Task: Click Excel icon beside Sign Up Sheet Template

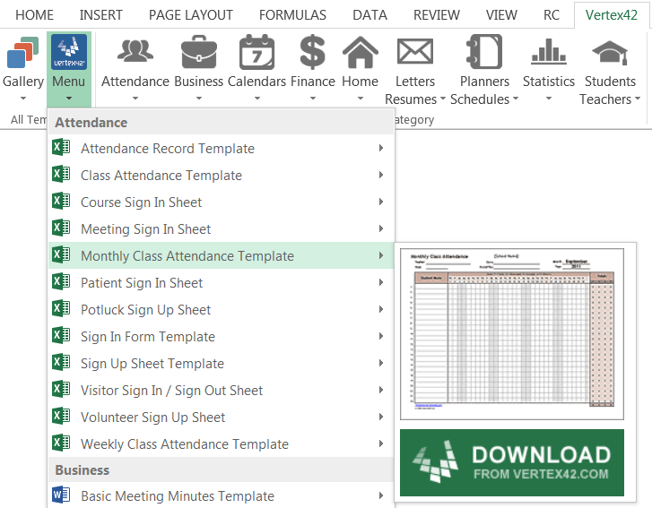Action: (x=61, y=363)
